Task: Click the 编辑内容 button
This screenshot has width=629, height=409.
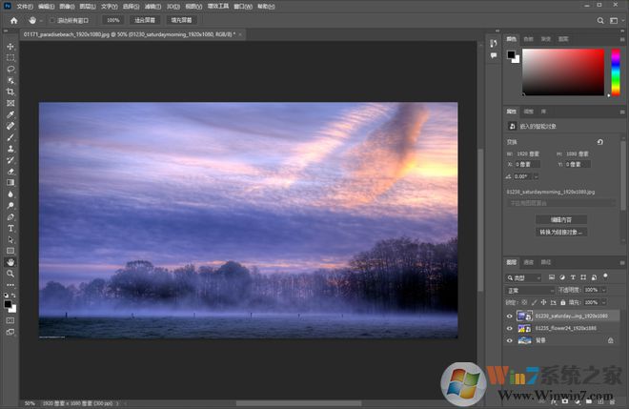Action: pyautogui.click(x=561, y=219)
